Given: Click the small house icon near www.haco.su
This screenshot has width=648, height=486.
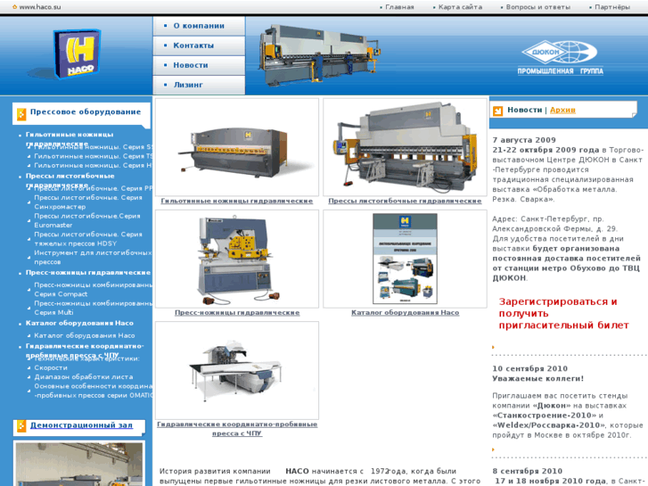Looking at the screenshot, I should click(x=15, y=6).
